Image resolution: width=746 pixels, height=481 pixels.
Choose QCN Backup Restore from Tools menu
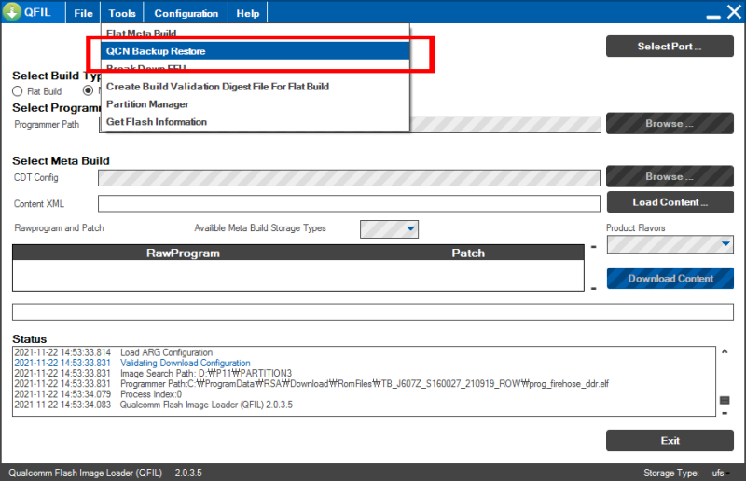coord(255,51)
